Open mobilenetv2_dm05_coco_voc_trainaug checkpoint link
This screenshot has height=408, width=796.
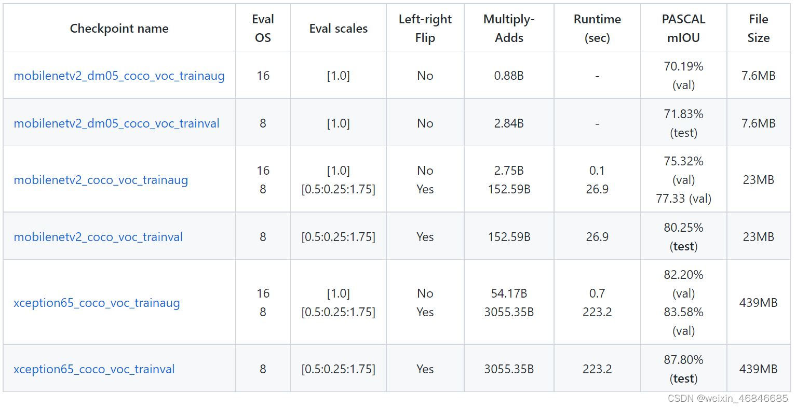(119, 76)
